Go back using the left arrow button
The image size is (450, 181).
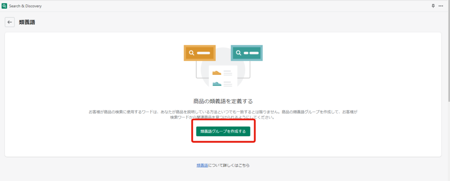10,22
